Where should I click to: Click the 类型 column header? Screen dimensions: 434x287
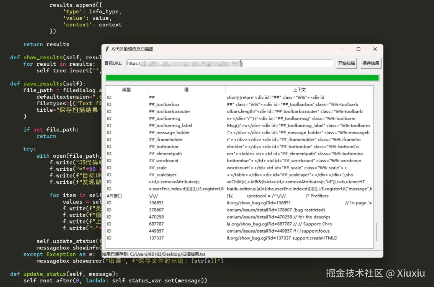pos(126,90)
